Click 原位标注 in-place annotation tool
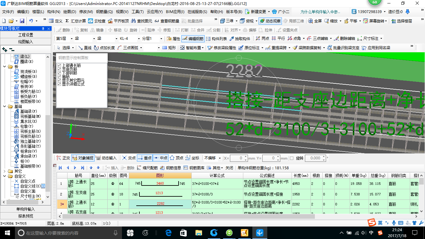 249,48
